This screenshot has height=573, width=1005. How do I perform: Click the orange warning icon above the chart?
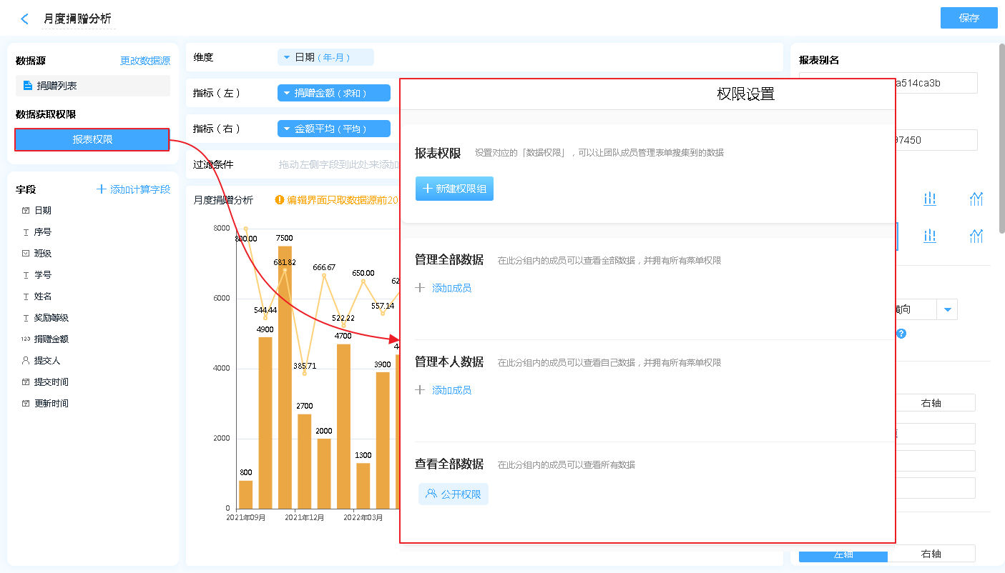[280, 200]
